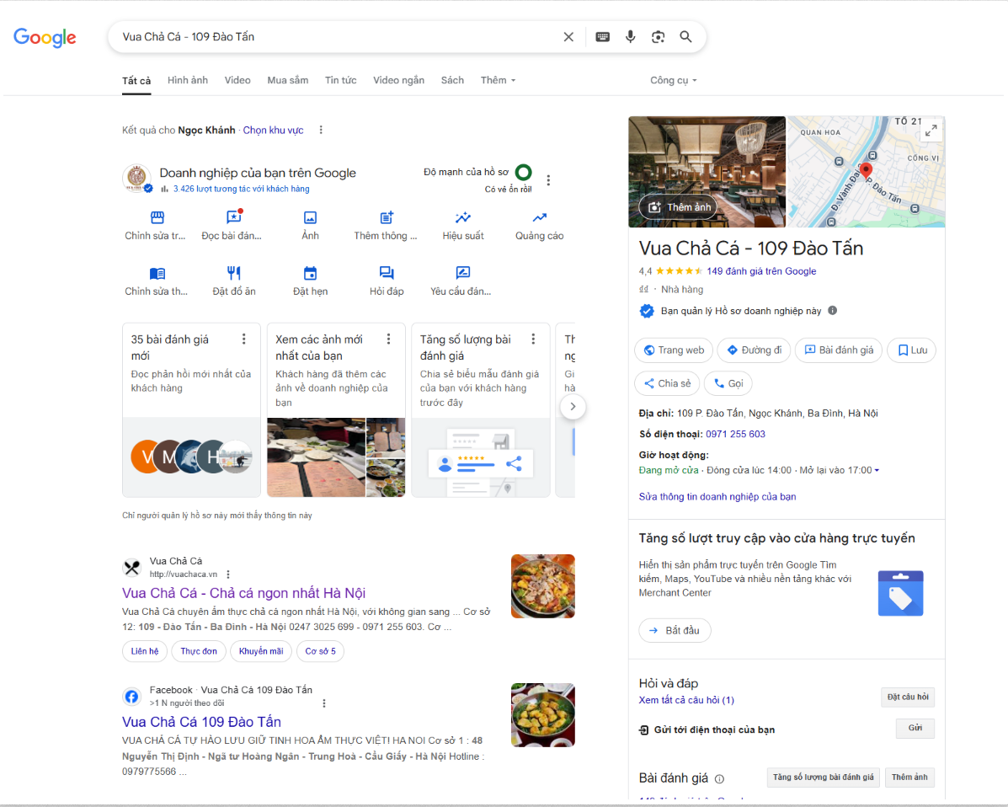Click info icon next to Bài đánh giá heading

coord(719,779)
